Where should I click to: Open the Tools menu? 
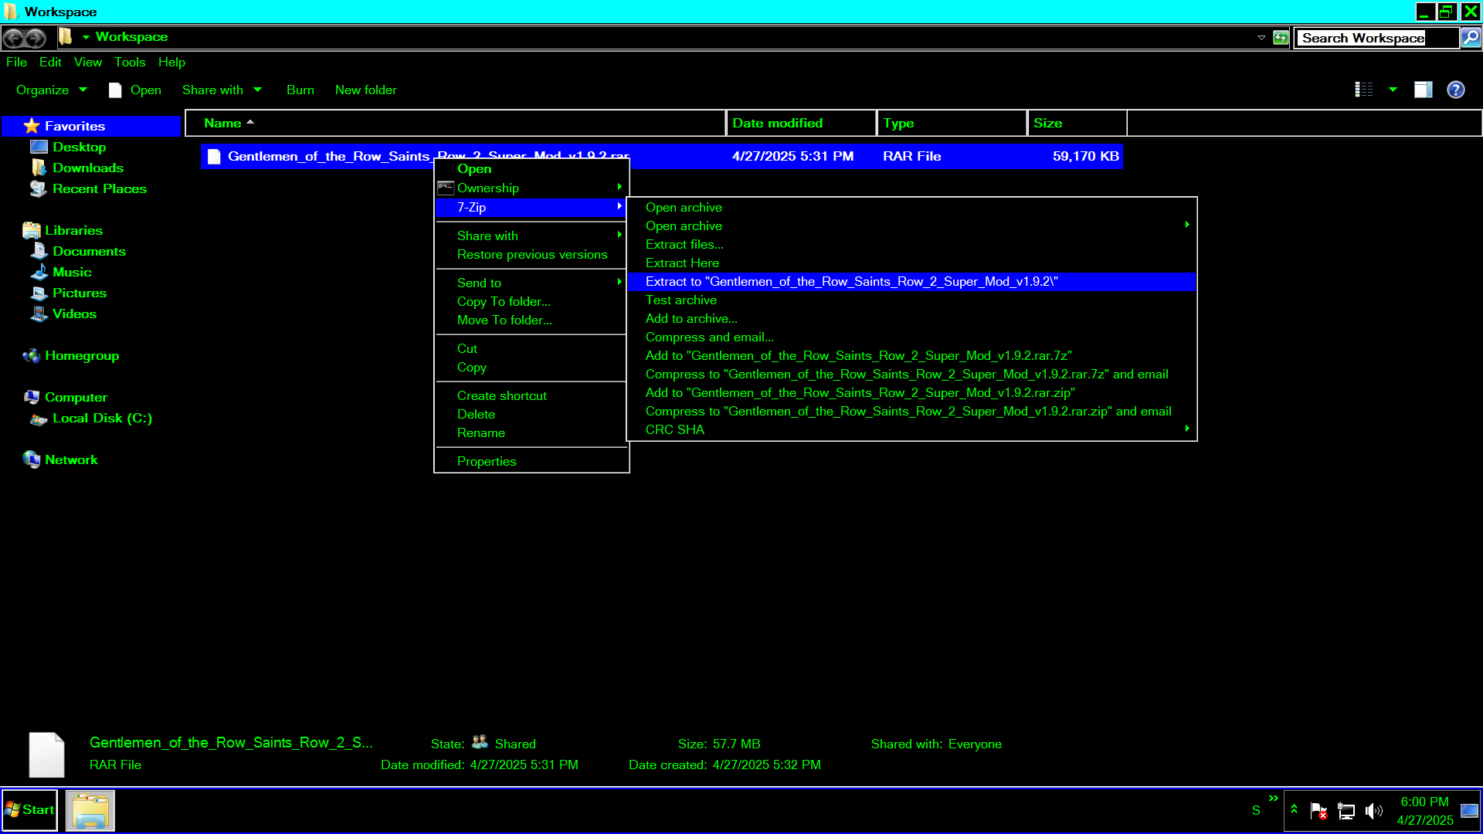[130, 63]
